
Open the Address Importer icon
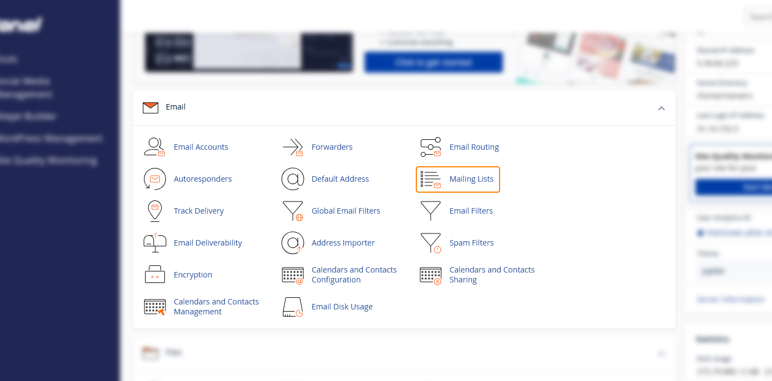tap(292, 243)
